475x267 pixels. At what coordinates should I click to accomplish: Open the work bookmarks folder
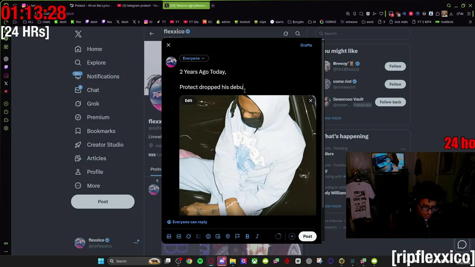367,22
